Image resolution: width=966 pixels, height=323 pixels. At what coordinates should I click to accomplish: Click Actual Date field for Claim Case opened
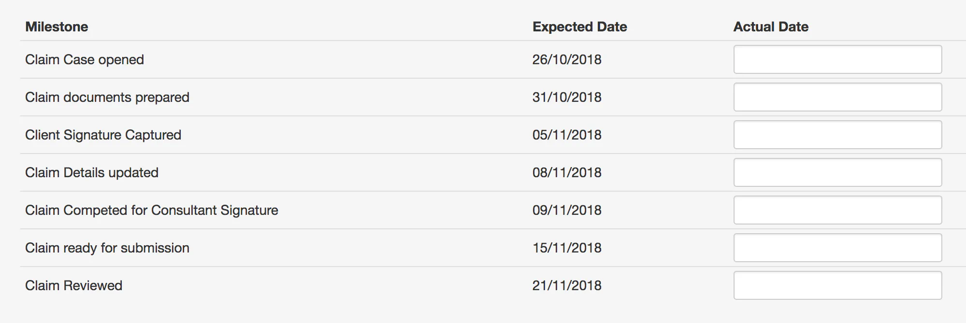tap(837, 59)
